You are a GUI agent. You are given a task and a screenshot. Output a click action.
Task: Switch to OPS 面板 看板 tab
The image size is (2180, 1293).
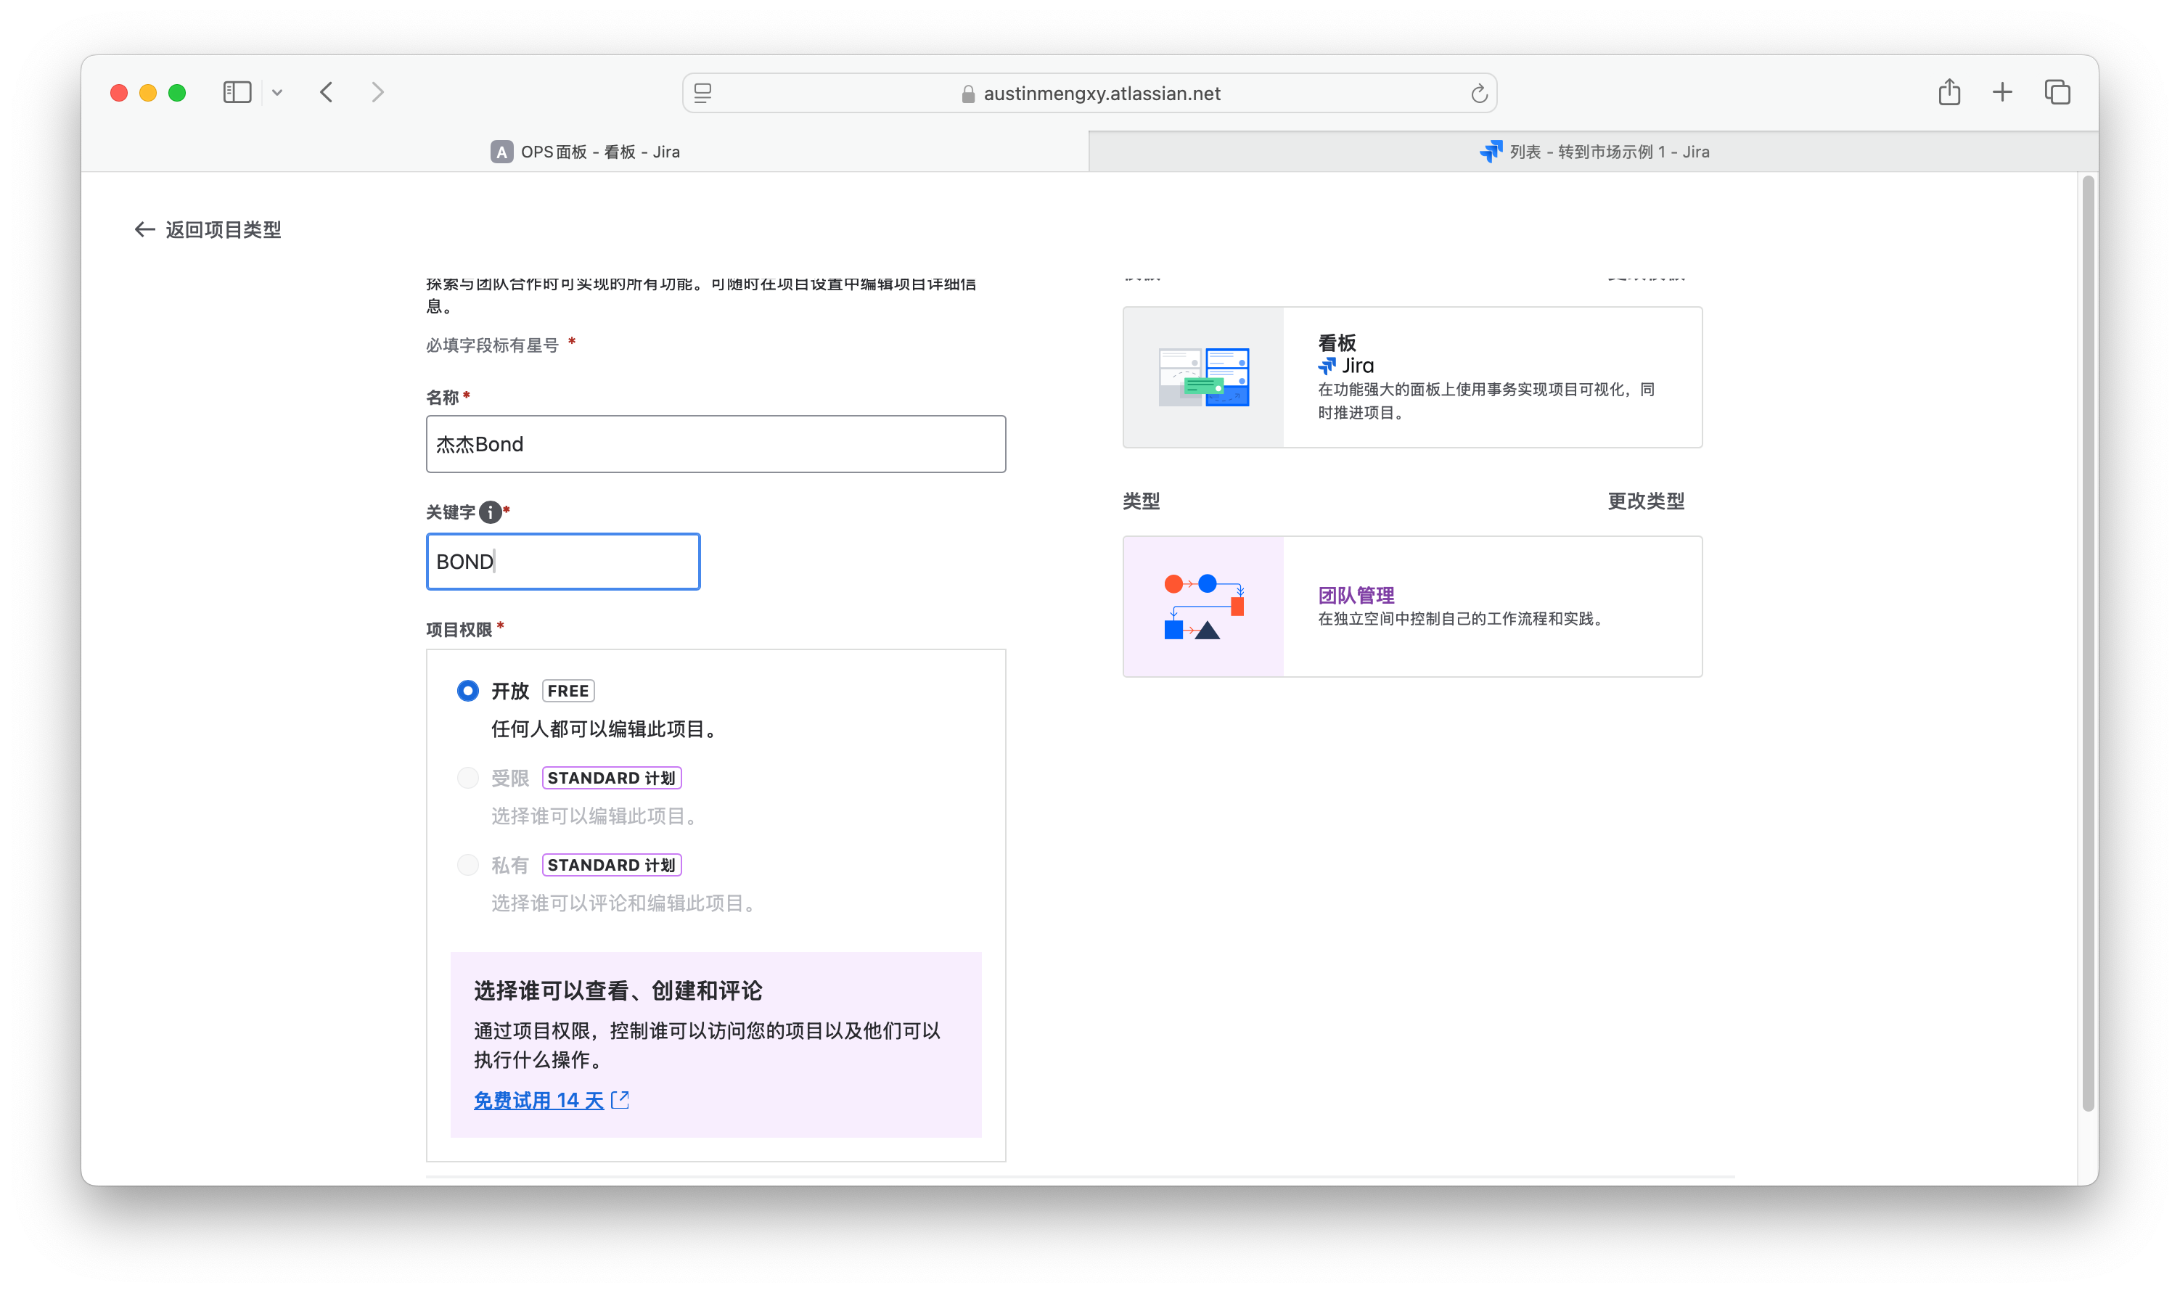pos(586,152)
